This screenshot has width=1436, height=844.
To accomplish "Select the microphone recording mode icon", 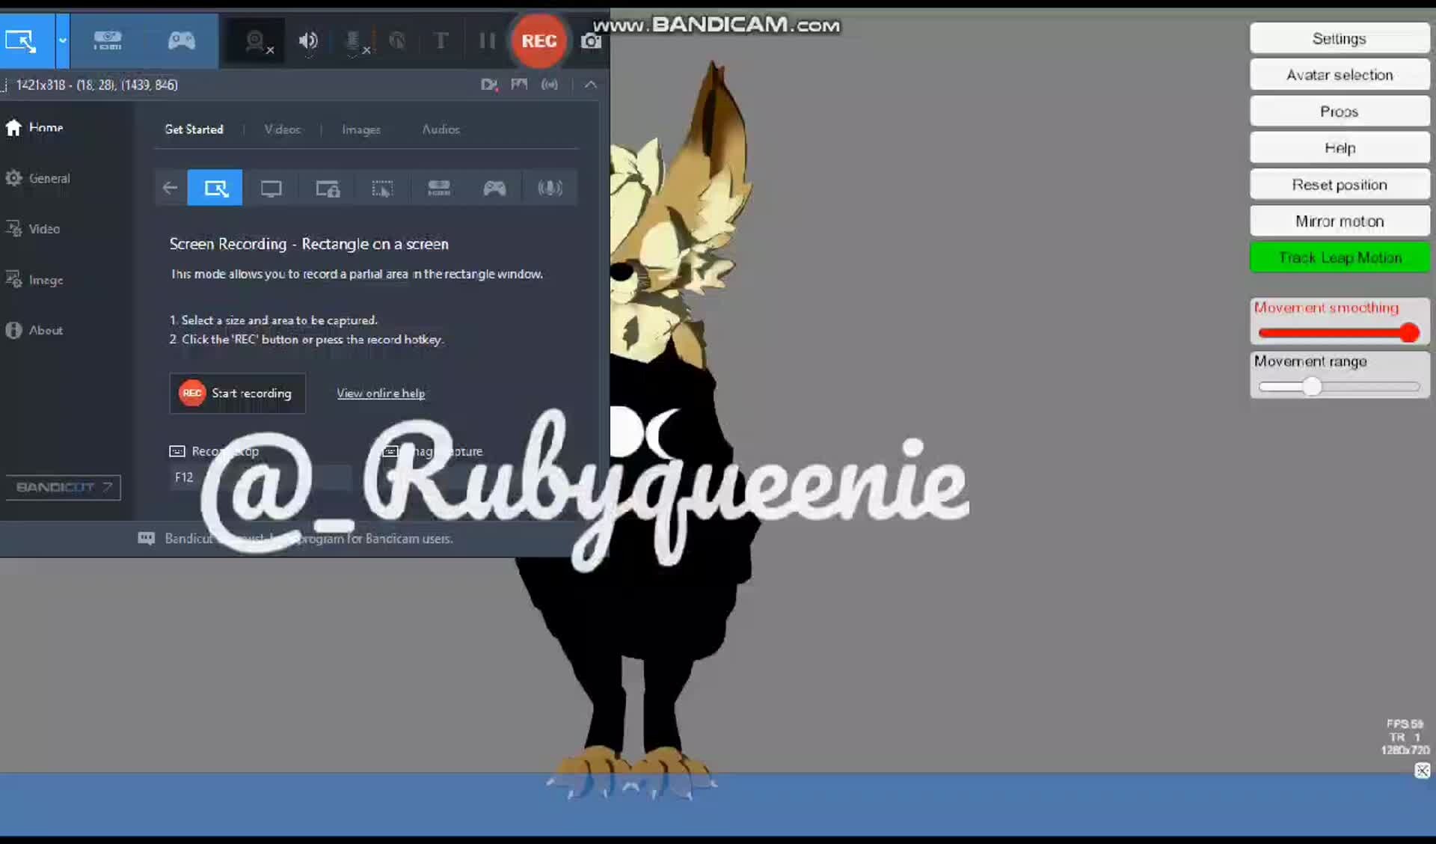I will 550,188.
